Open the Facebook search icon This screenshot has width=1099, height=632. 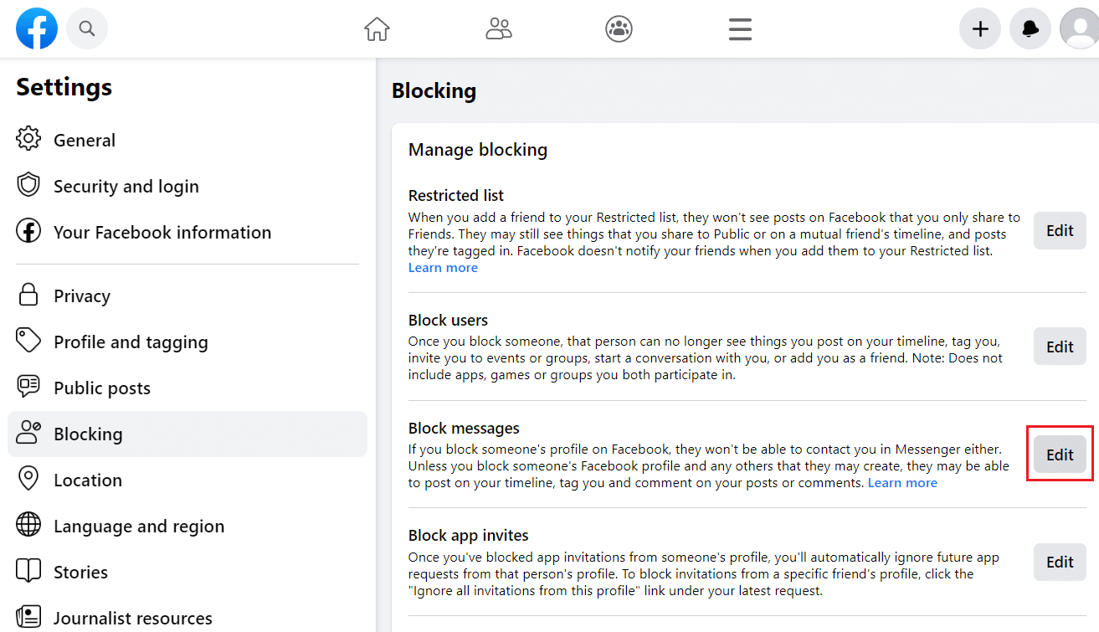[x=87, y=29]
